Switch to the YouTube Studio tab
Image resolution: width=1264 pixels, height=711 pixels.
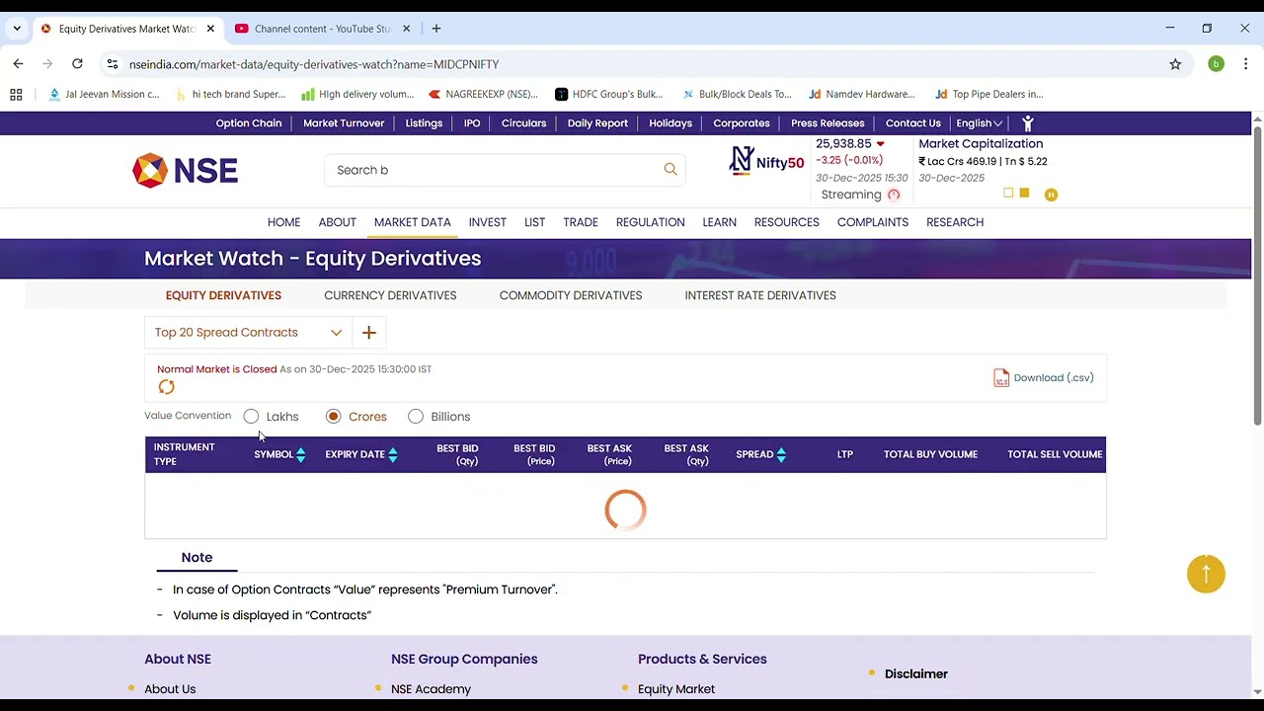322,29
